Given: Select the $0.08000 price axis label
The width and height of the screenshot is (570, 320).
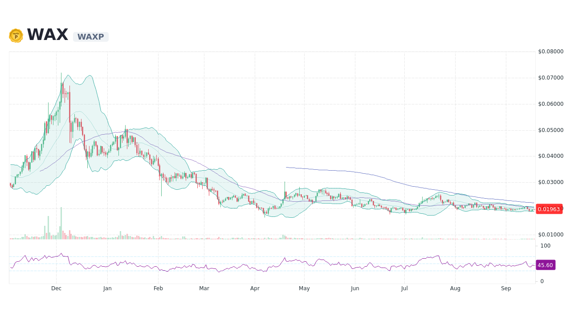Looking at the screenshot, I should click(x=551, y=52).
